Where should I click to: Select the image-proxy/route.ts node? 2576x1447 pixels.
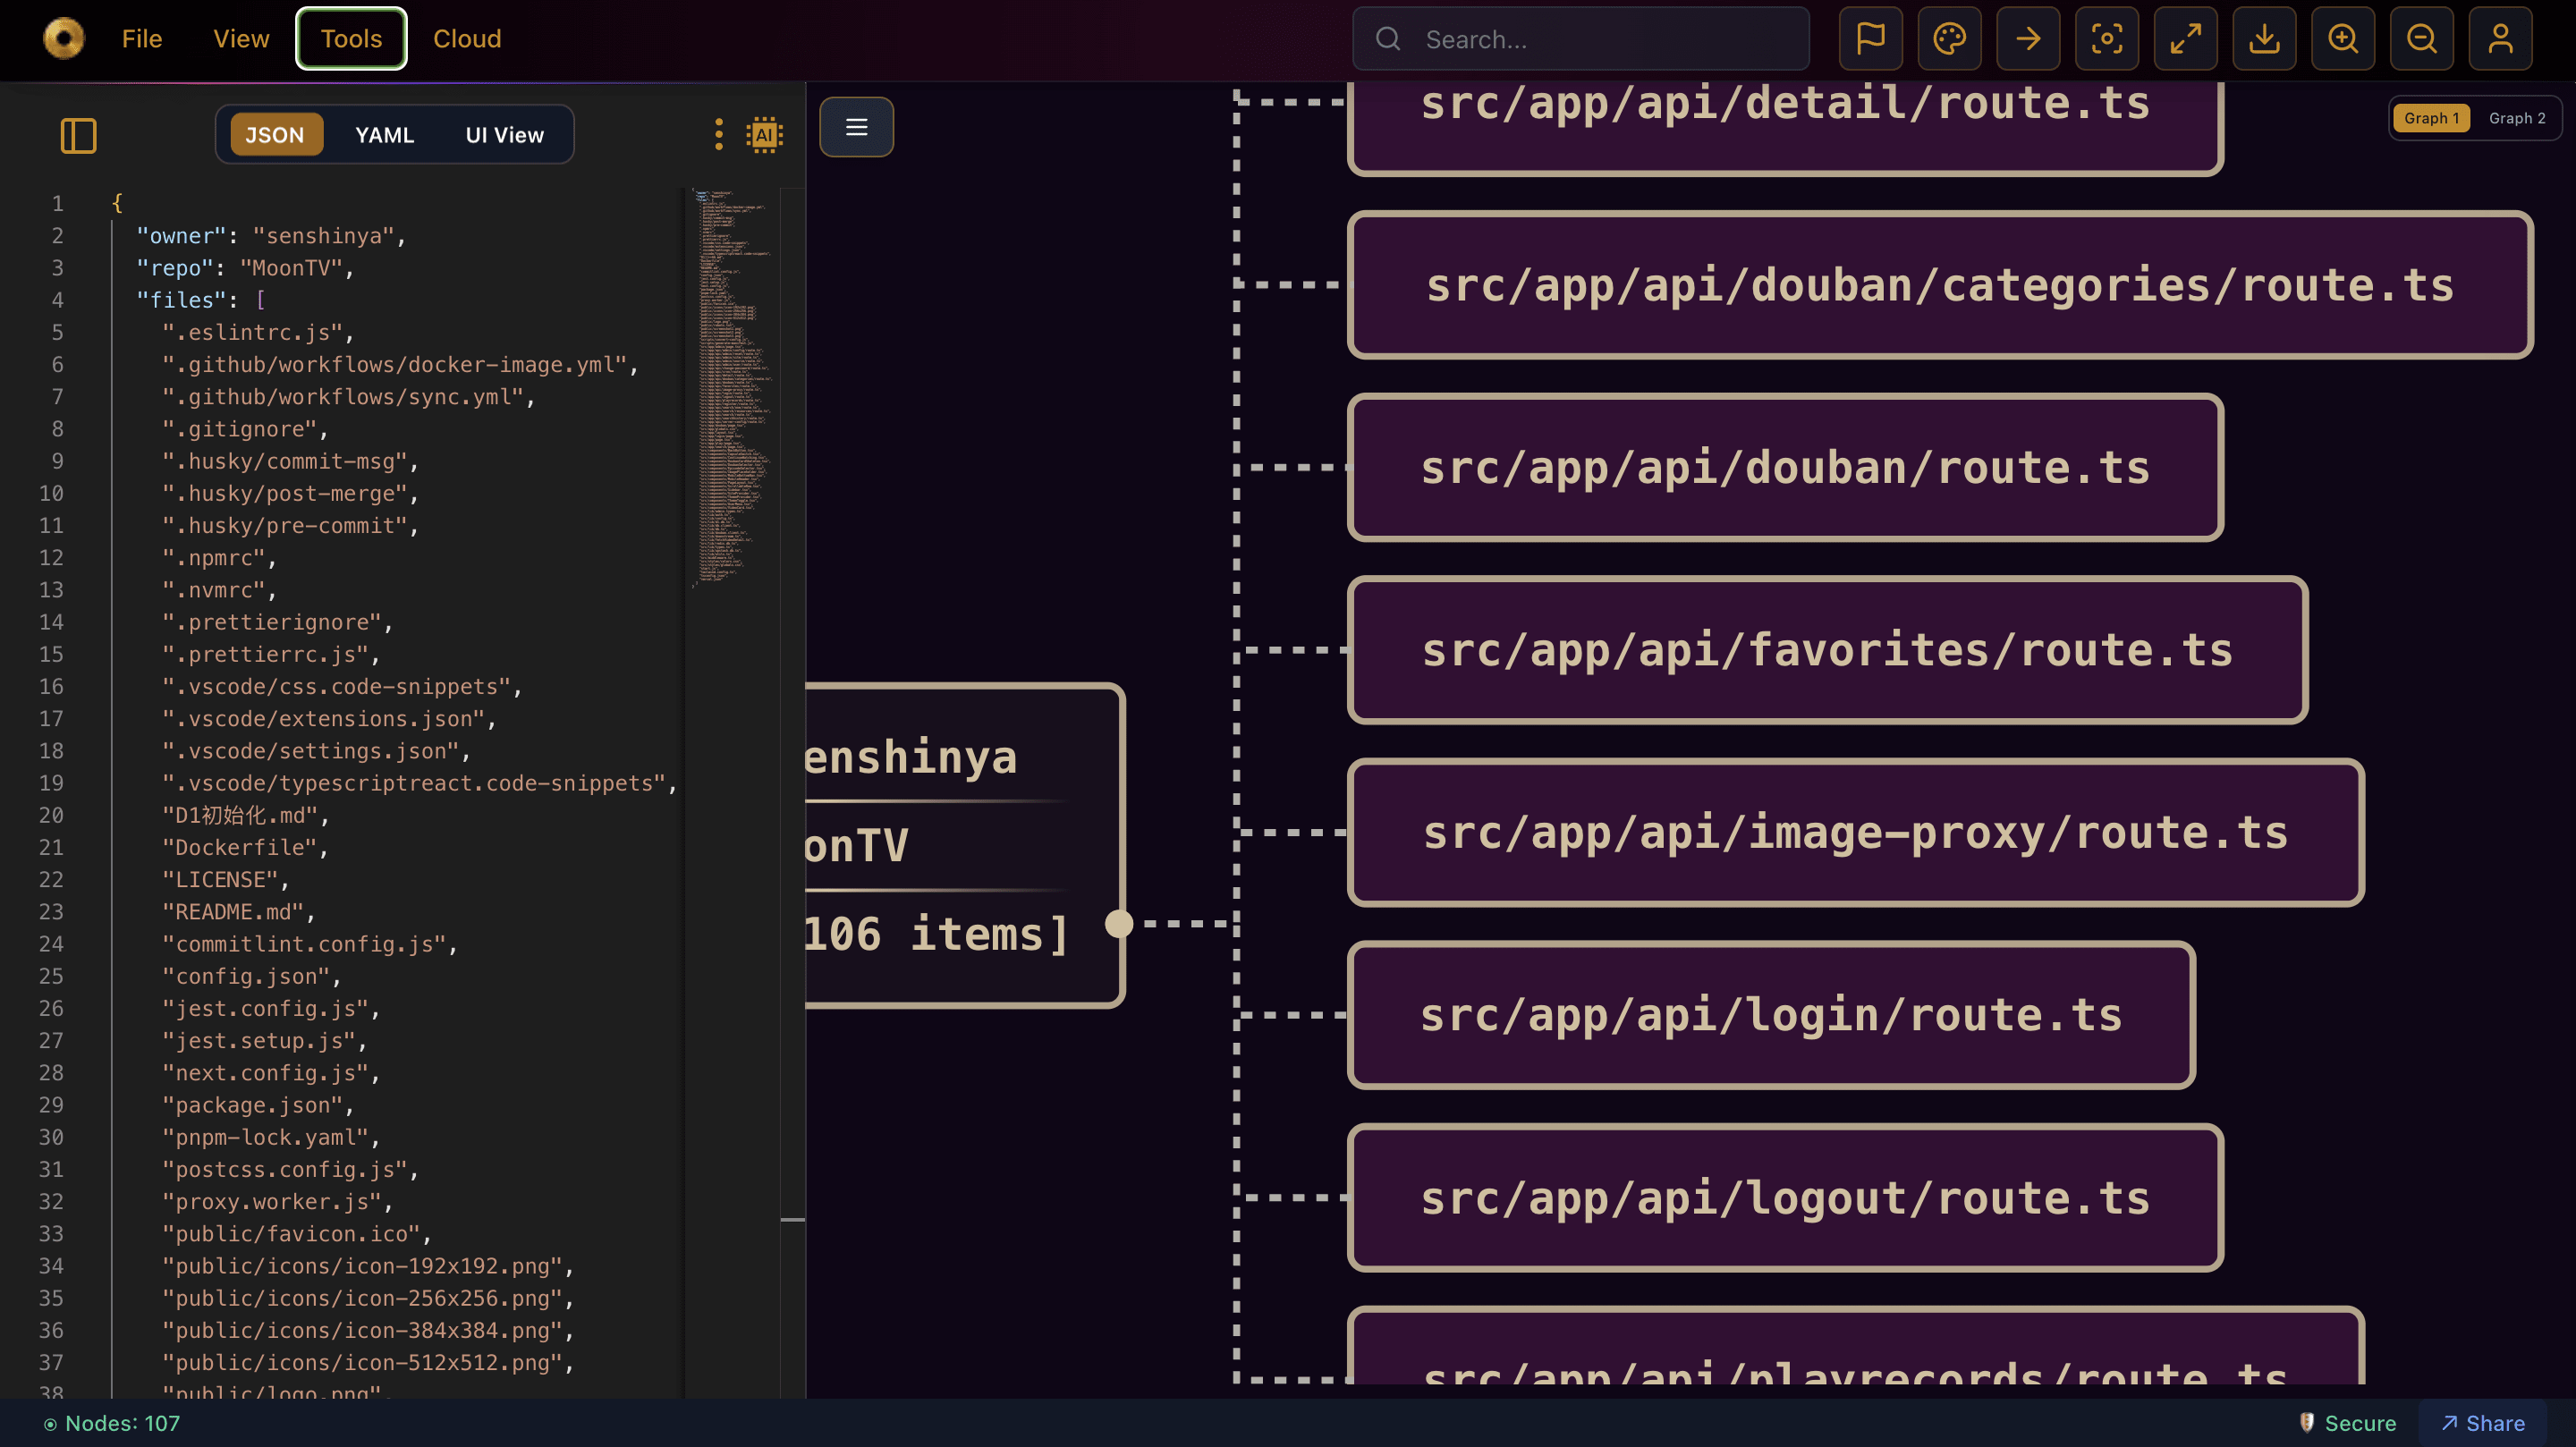point(1856,832)
